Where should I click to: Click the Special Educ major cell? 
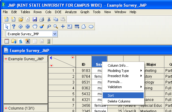152,106
